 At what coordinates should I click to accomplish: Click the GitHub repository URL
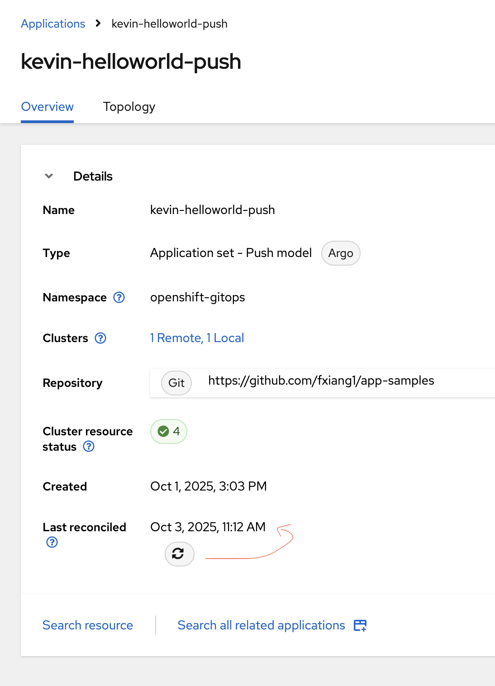(321, 381)
